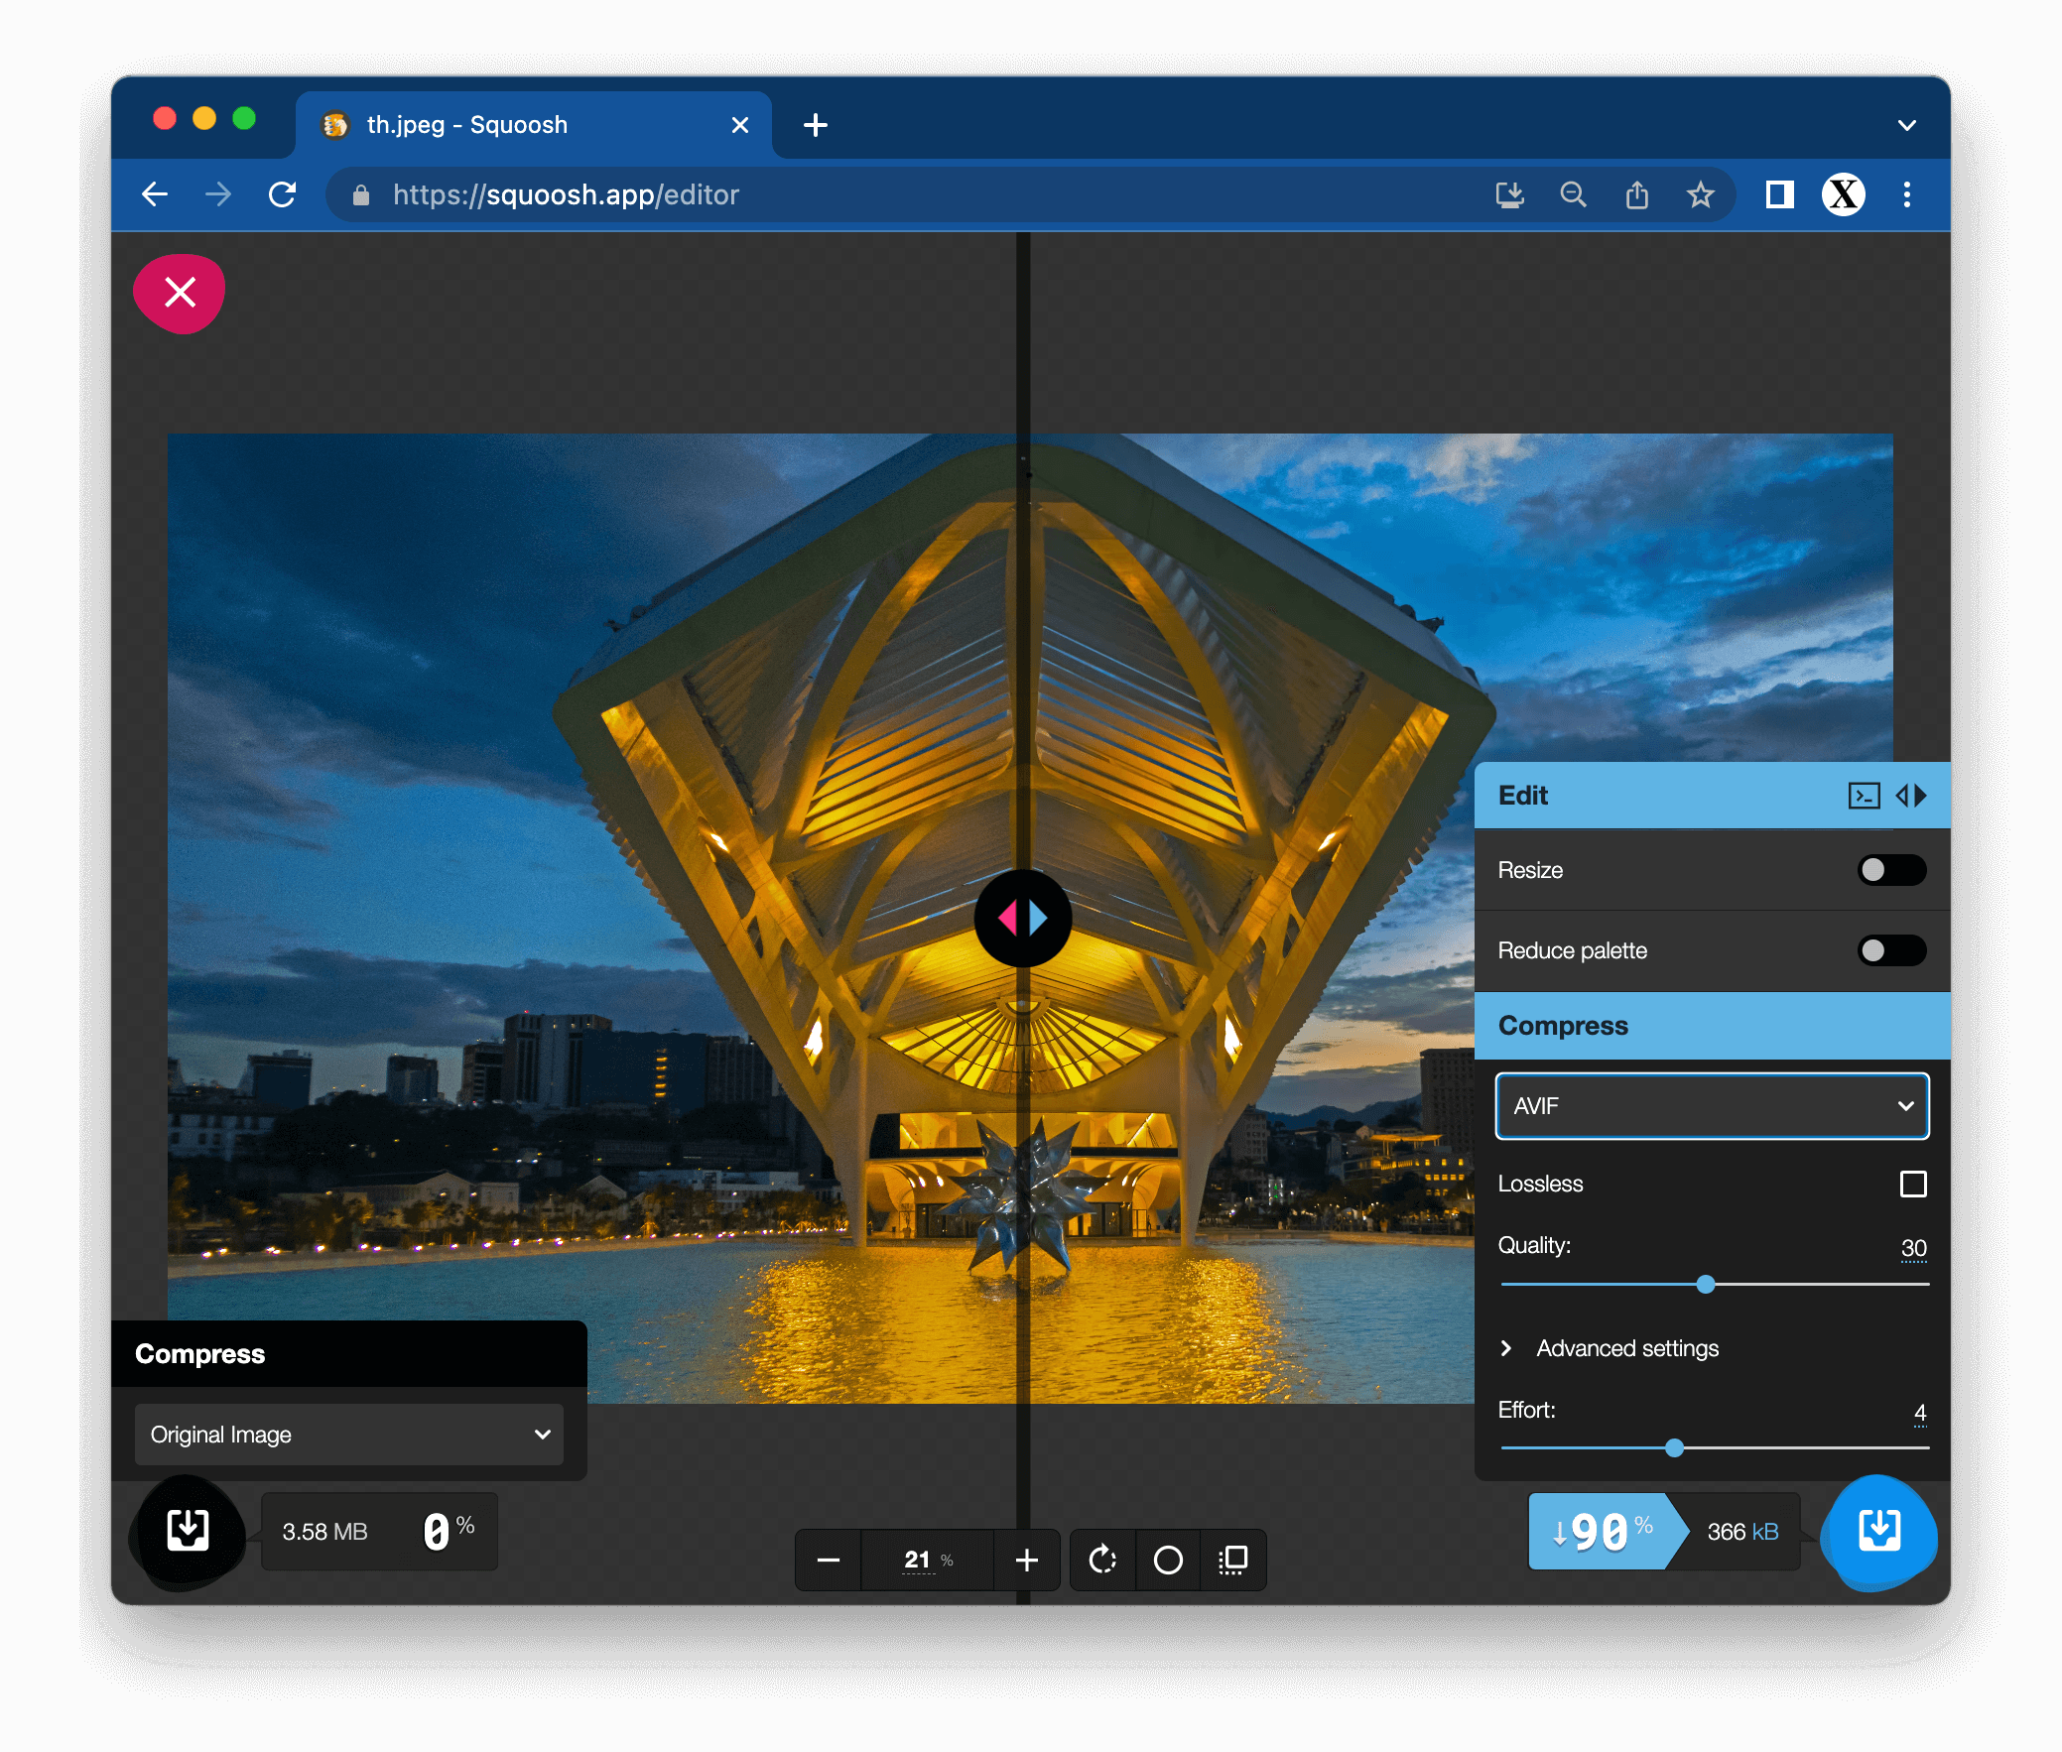Open the AVIF format dropdown

click(x=1712, y=1105)
